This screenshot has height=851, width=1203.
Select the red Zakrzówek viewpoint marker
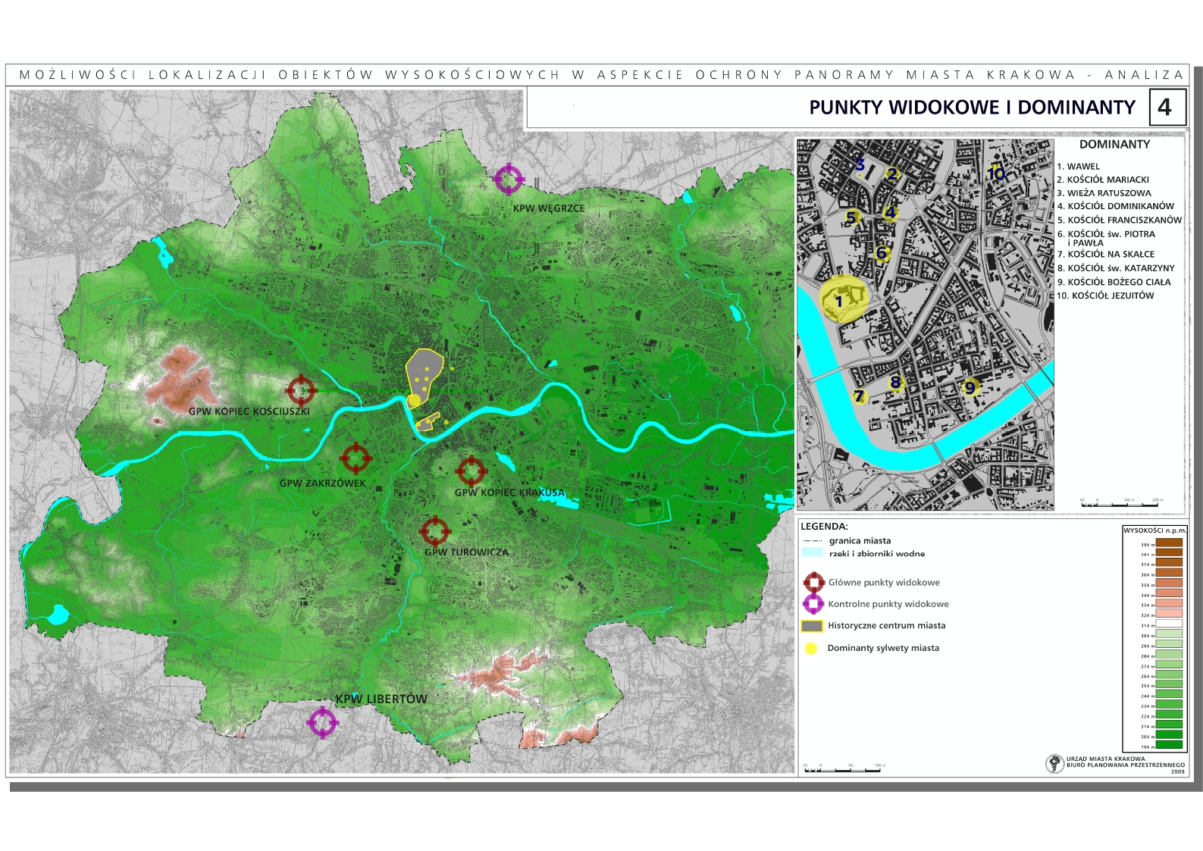point(356,458)
